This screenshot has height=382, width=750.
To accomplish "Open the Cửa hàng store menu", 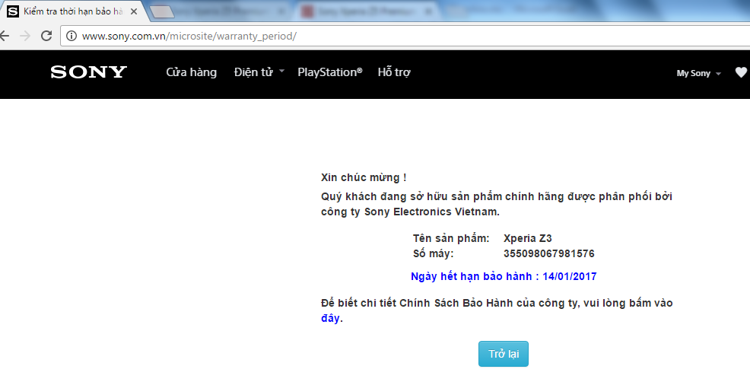I will [192, 72].
